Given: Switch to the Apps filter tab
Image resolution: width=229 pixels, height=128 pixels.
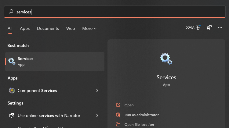Looking at the screenshot, I should 25,28.
